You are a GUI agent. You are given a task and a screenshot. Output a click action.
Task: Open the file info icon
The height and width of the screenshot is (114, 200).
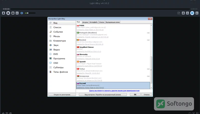(x=179, y=13)
